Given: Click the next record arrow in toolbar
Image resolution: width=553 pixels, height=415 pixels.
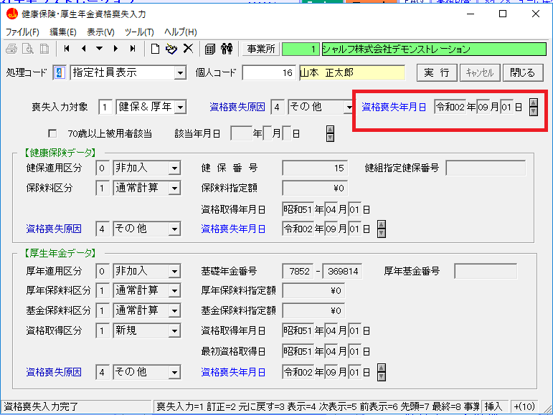Looking at the screenshot, I should 116,49.
